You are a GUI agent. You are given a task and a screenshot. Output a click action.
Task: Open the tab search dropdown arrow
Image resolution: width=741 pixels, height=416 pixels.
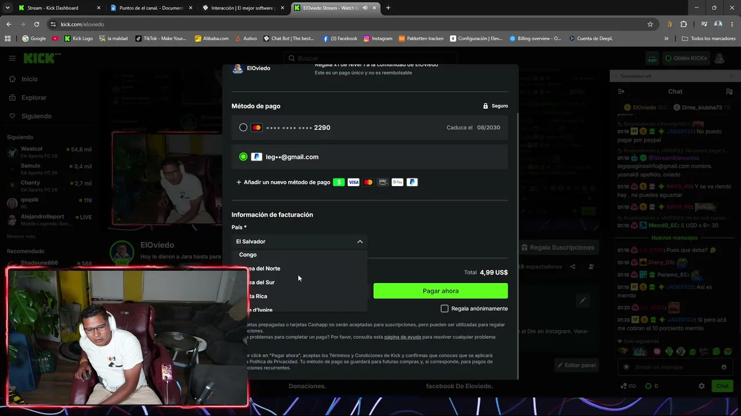(x=7, y=8)
